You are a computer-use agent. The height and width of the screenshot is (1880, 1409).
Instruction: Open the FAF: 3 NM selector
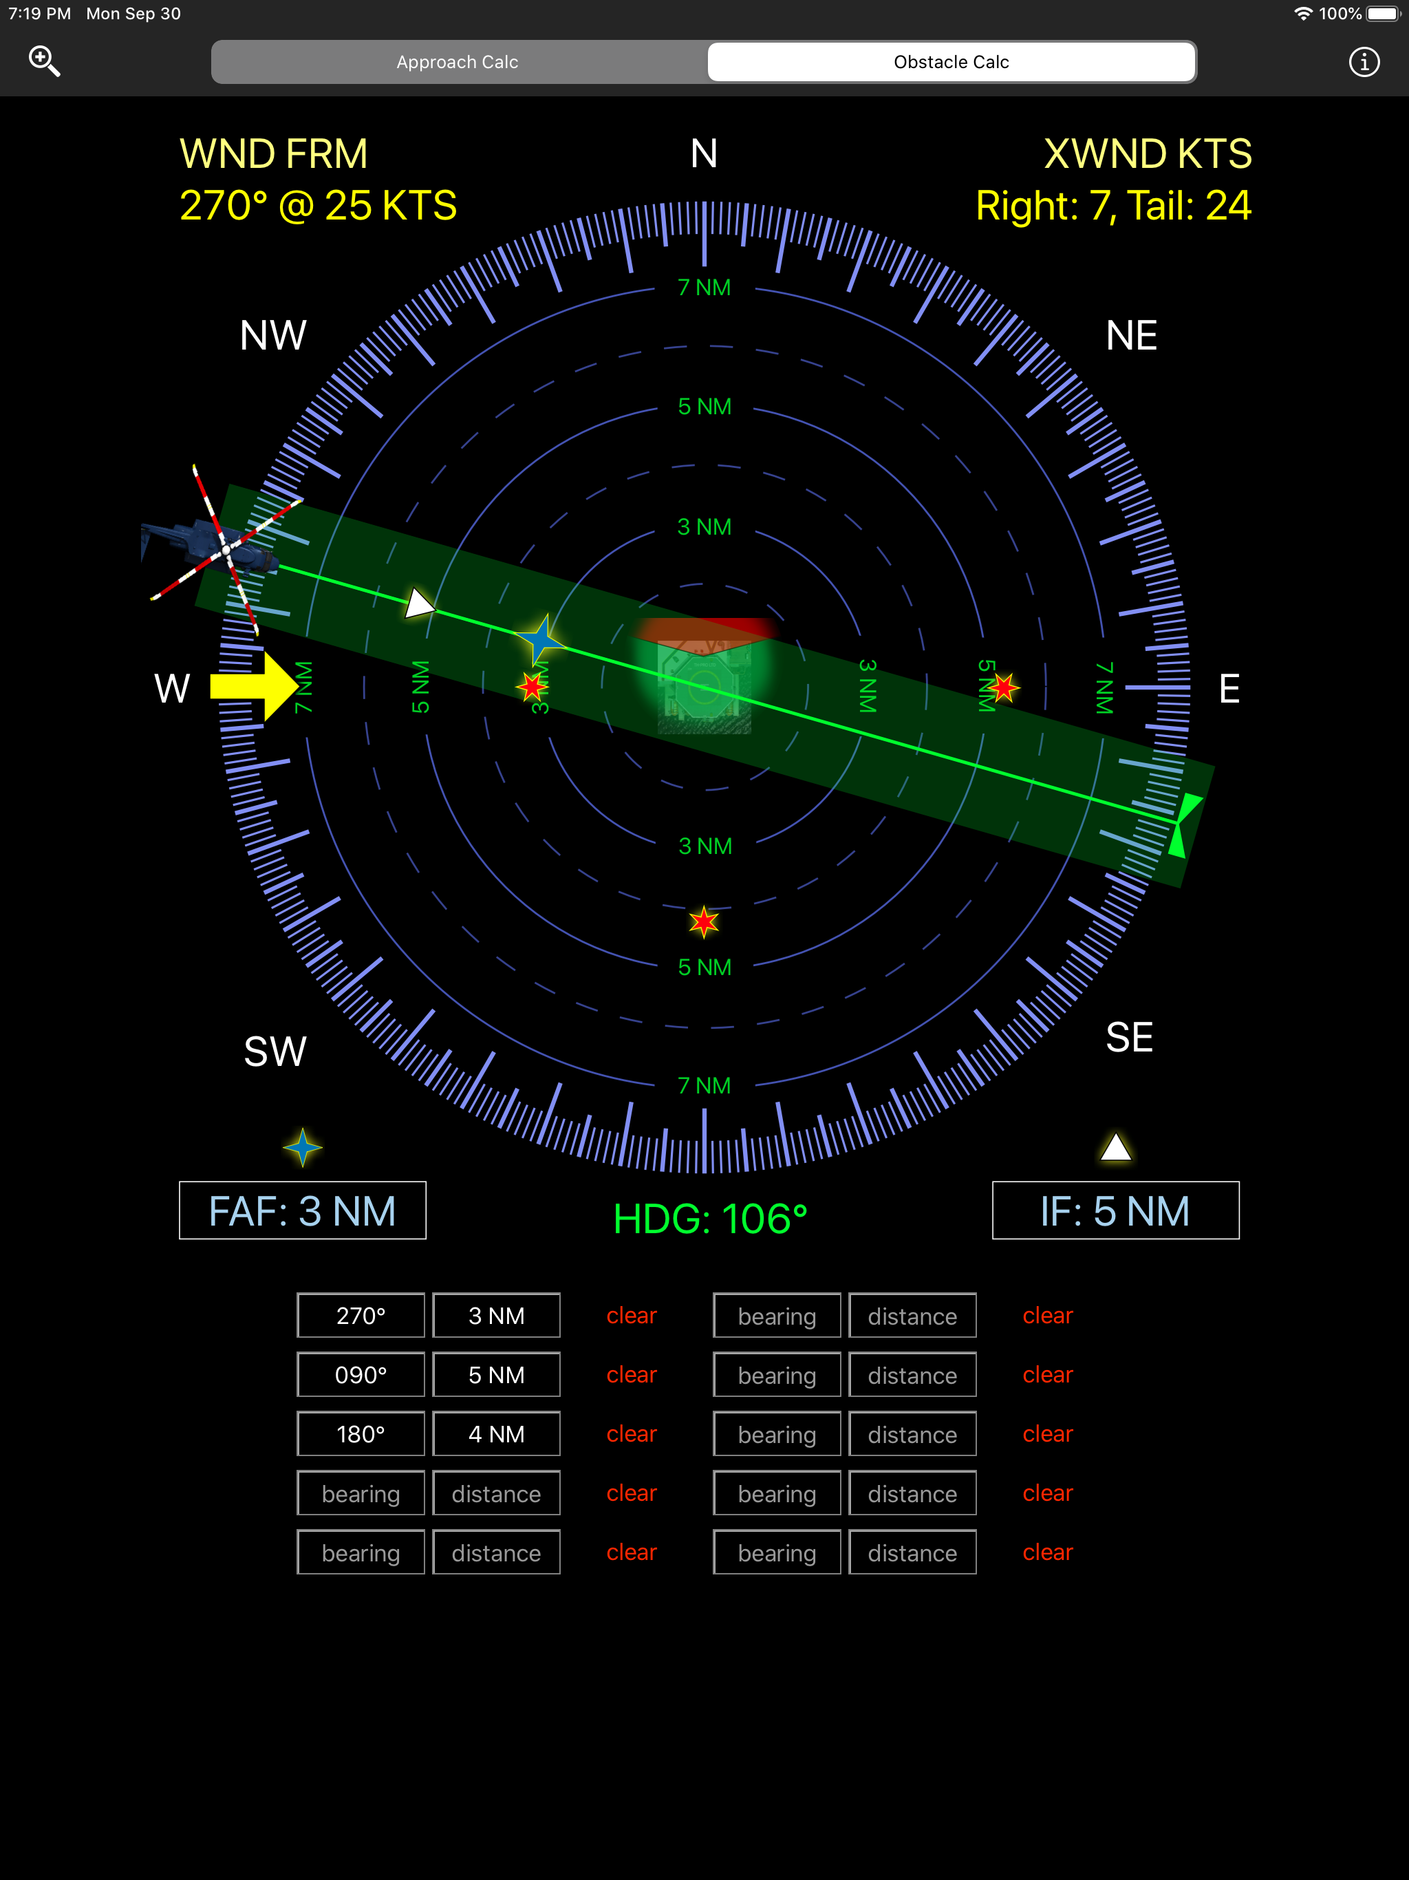point(303,1210)
